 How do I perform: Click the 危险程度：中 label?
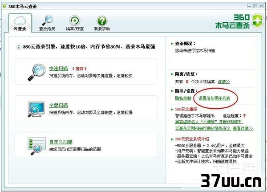235,116
